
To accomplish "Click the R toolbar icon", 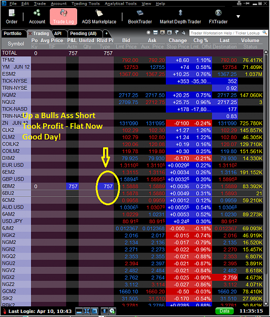I will click(x=162, y=32).
